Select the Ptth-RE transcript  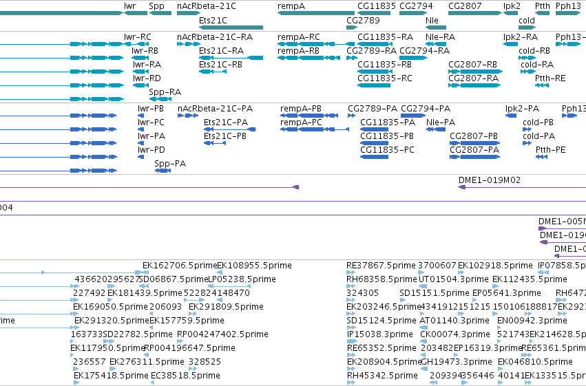542,85
